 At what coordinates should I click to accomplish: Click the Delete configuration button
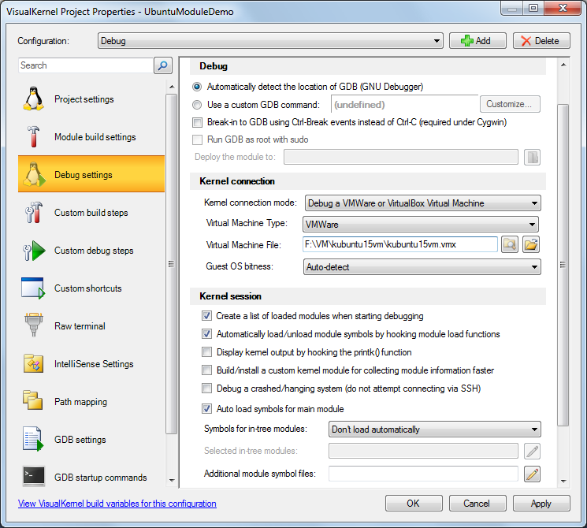point(541,41)
